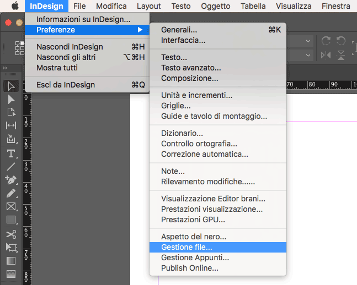Flip horizontal icon in control bar
This screenshot has height=285, width=357.
click(x=326, y=55)
